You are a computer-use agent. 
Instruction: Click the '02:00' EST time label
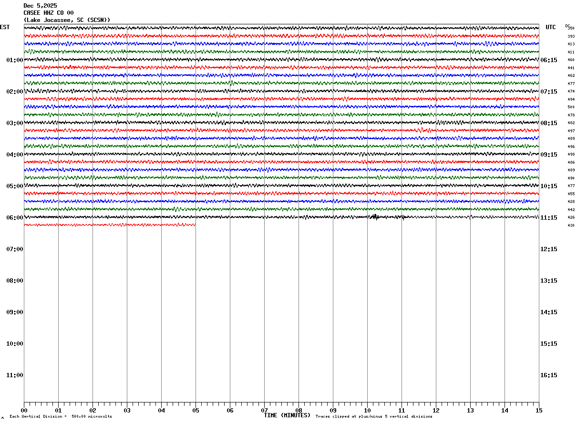[x=15, y=92]
